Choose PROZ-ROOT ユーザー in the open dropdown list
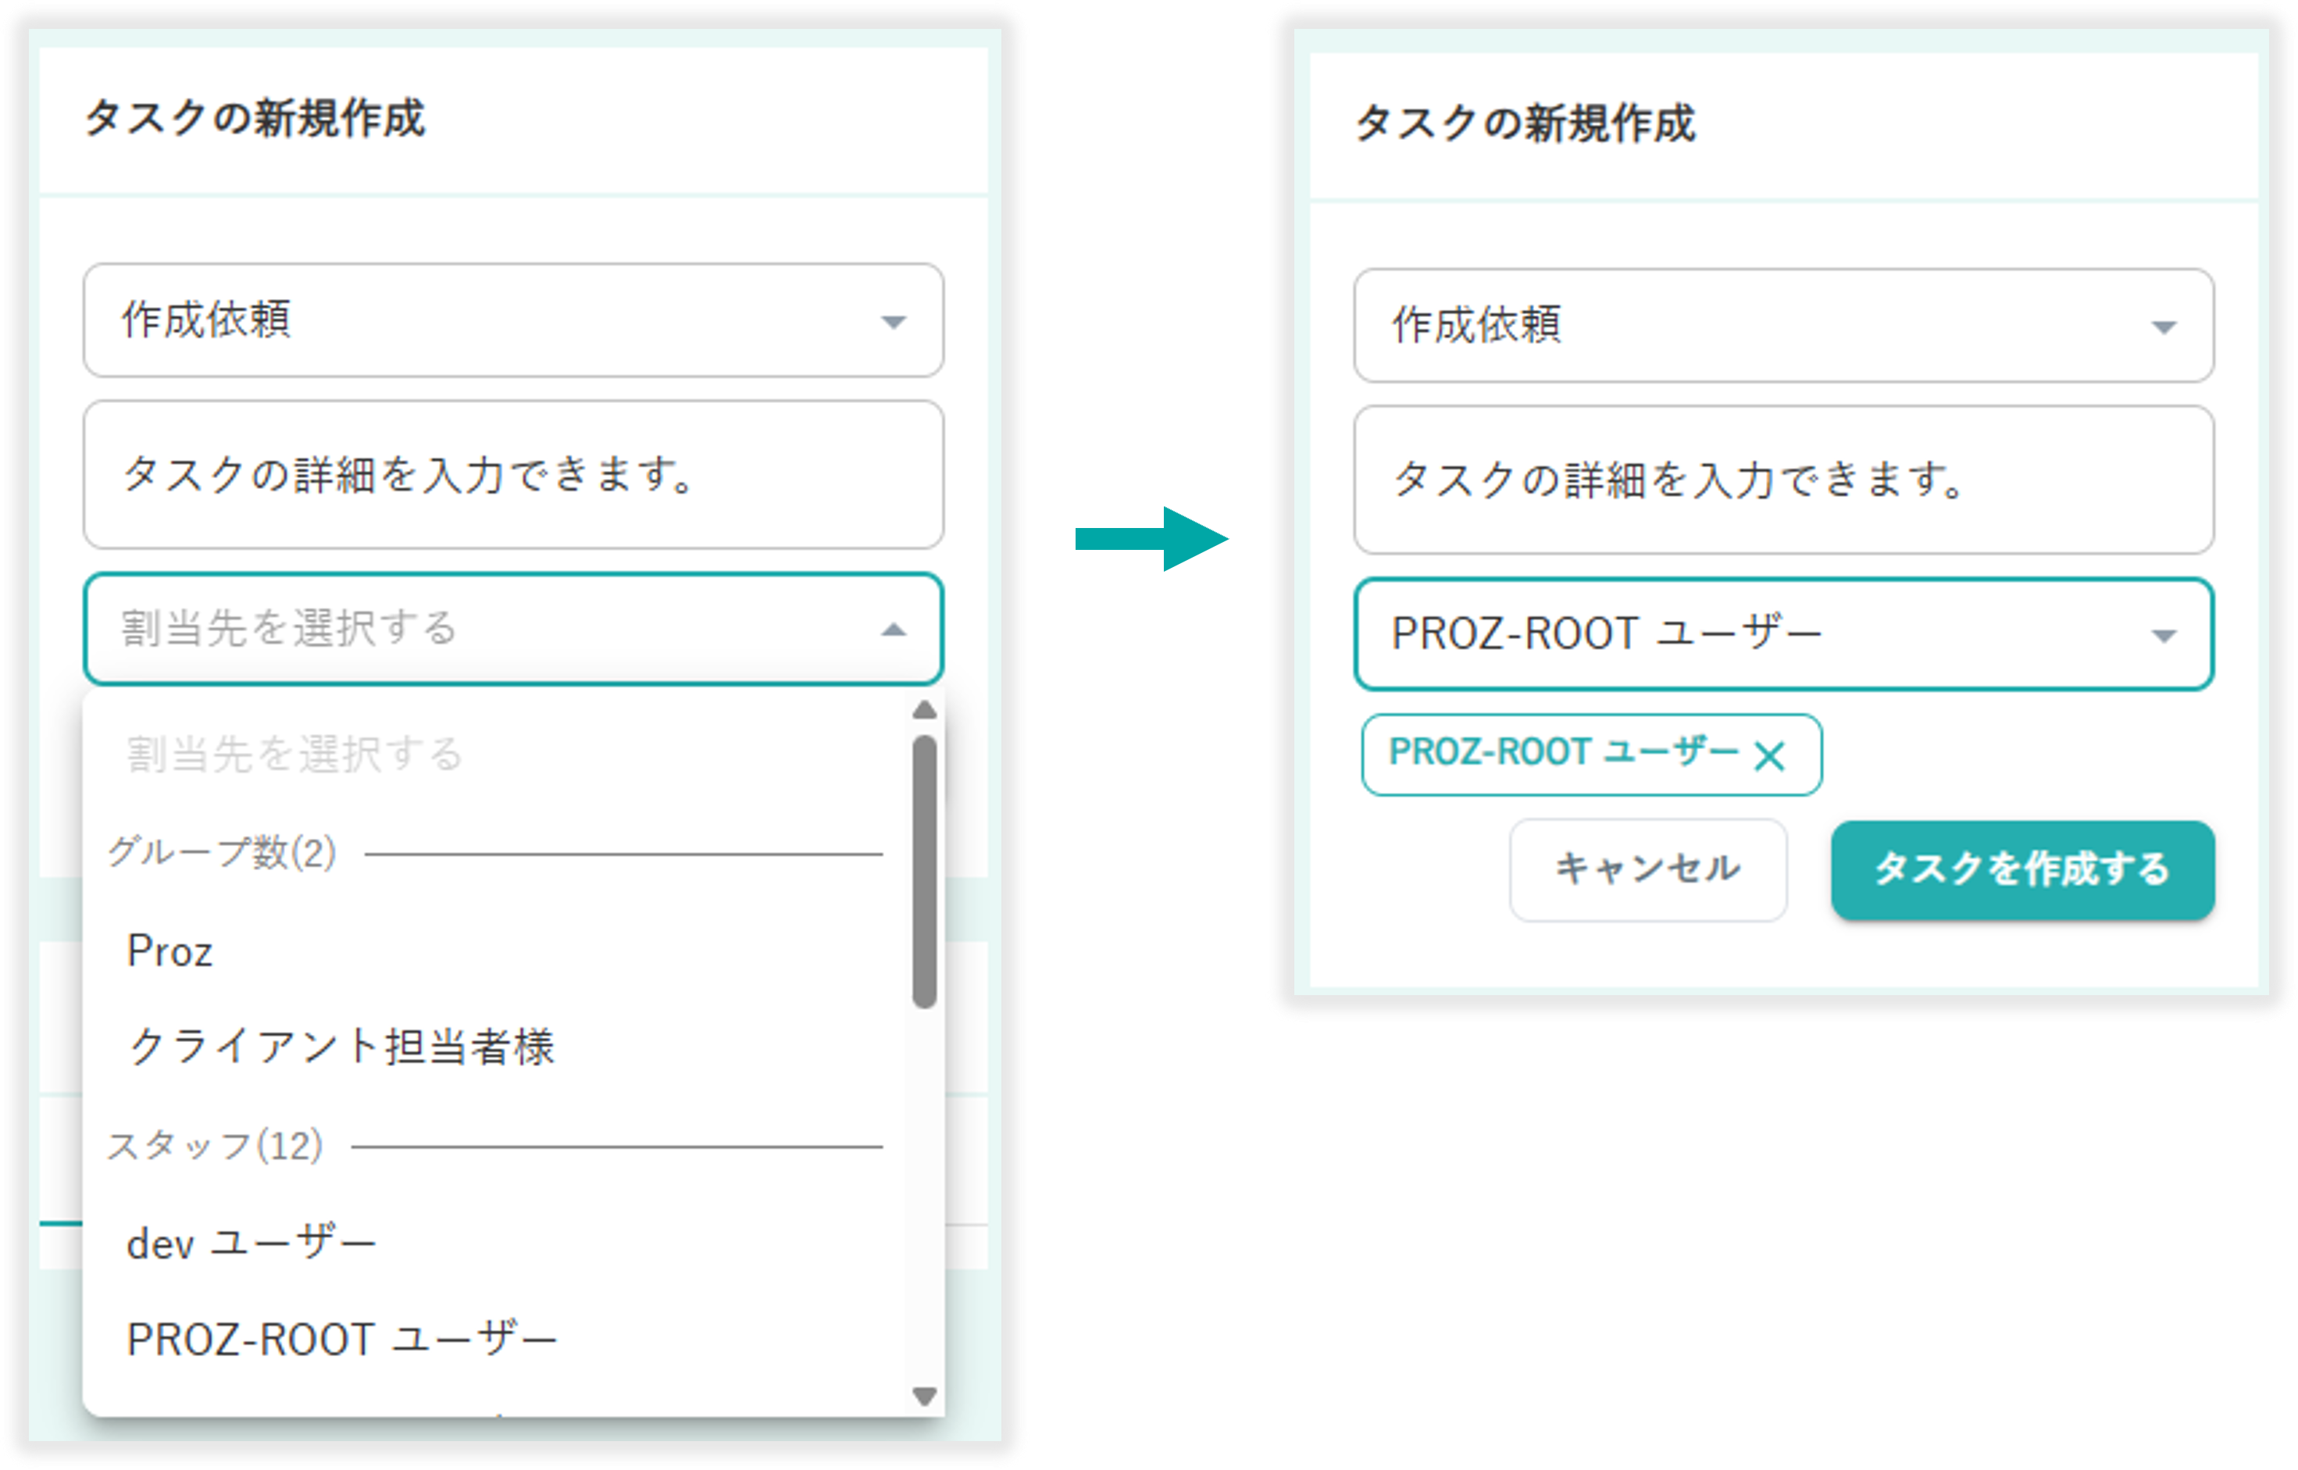2298x1470 pixels. (x=341, y=1338)
